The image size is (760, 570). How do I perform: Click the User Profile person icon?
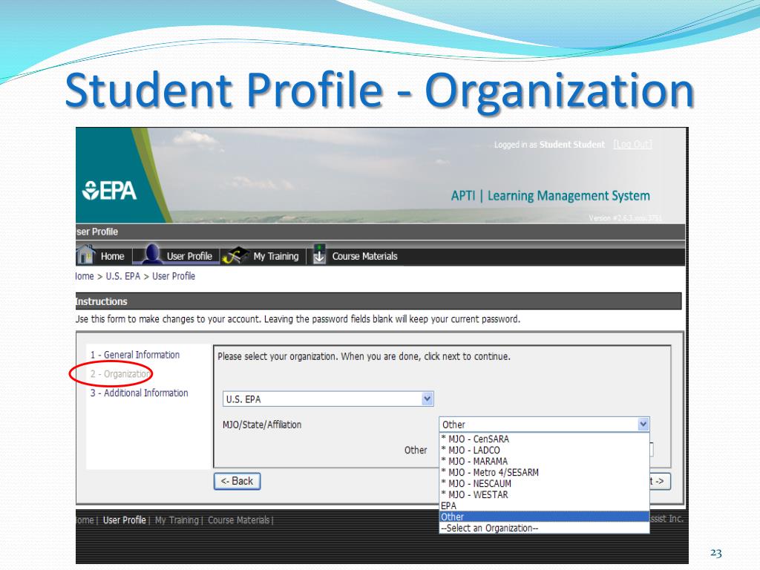(x=151, y=255)
